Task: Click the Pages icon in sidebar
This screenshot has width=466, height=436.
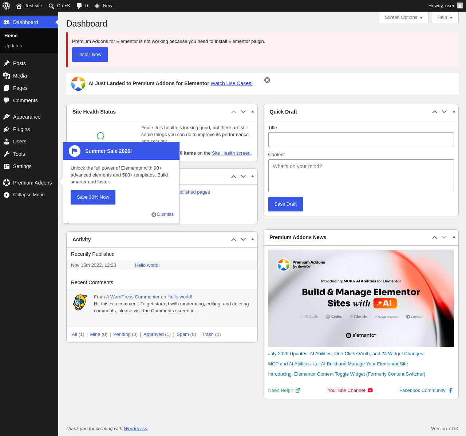Action: point(7,88)
